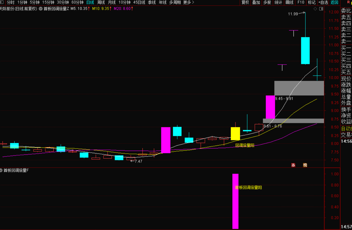Expand the 首板回调倍量F indicator dropdown
The image size is (352, 230).
click(x=1, y=170)
